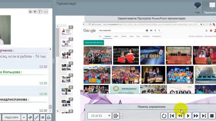Select slide thumbnail 4

coord(66,67)
